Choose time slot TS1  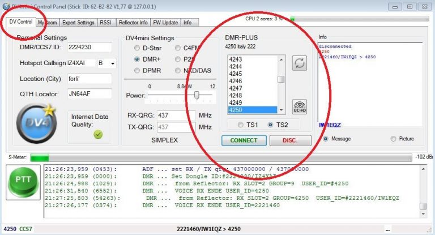click(241, 125)
